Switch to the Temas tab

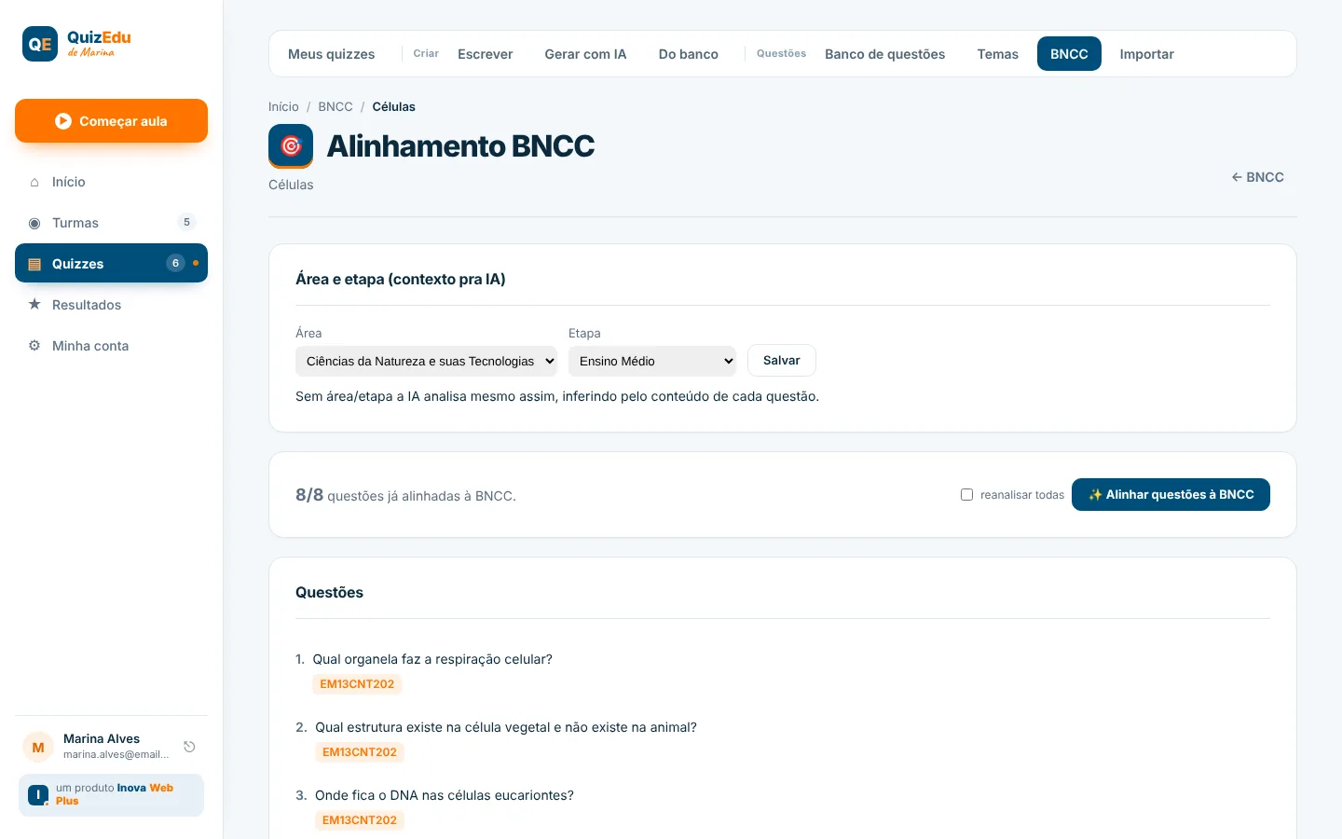(x=998, y=54)
